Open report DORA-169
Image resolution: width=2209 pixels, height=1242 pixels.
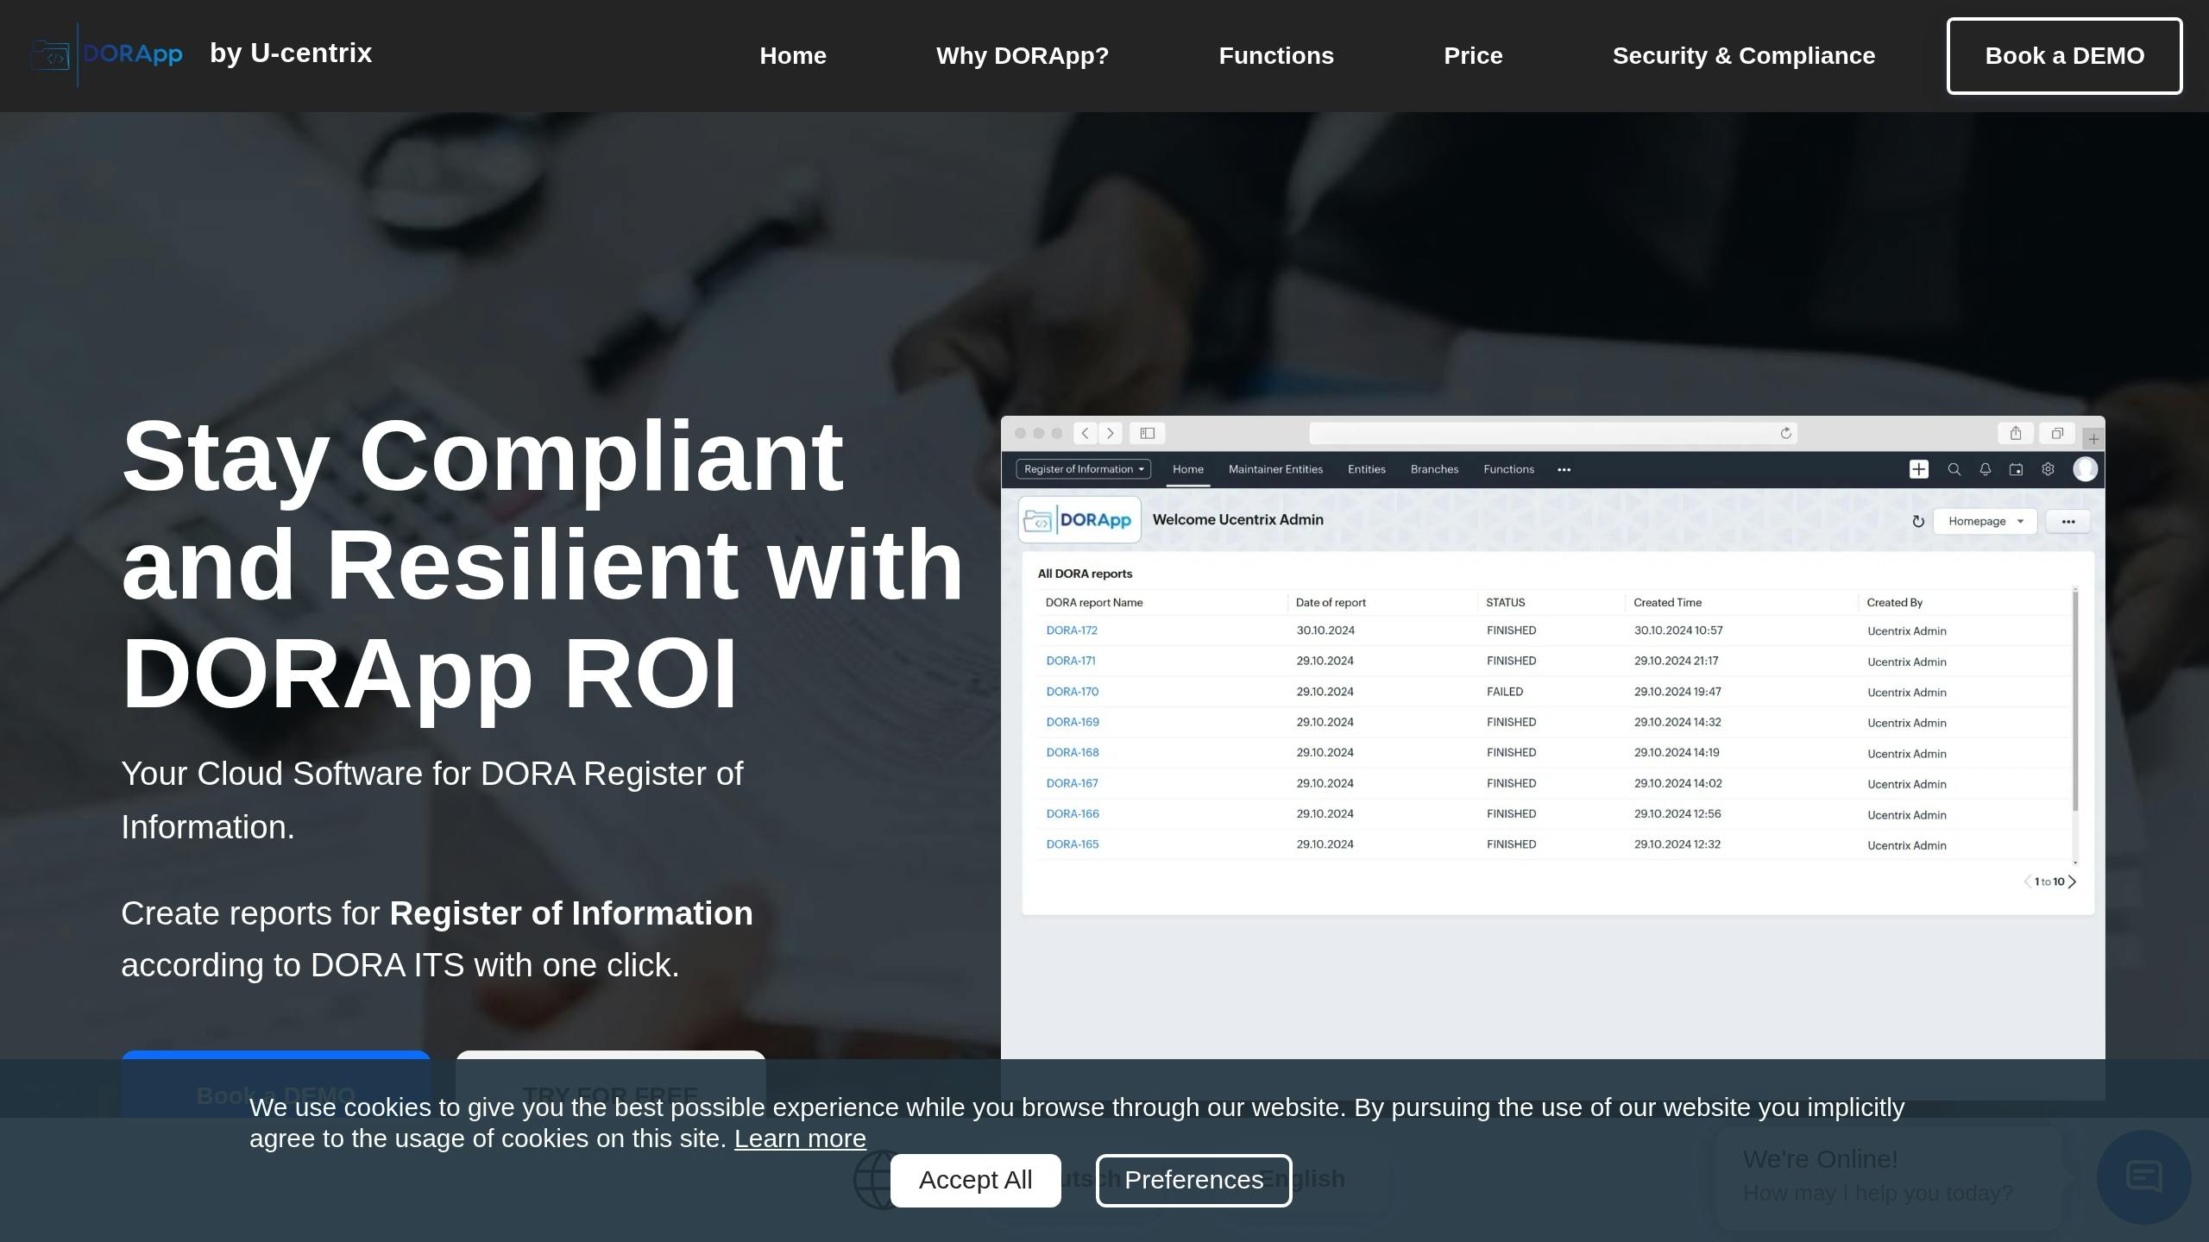coord(1073,722)
